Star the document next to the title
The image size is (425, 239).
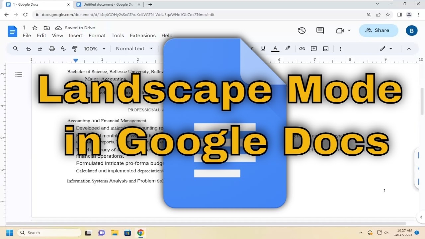(x=35, y=28)
